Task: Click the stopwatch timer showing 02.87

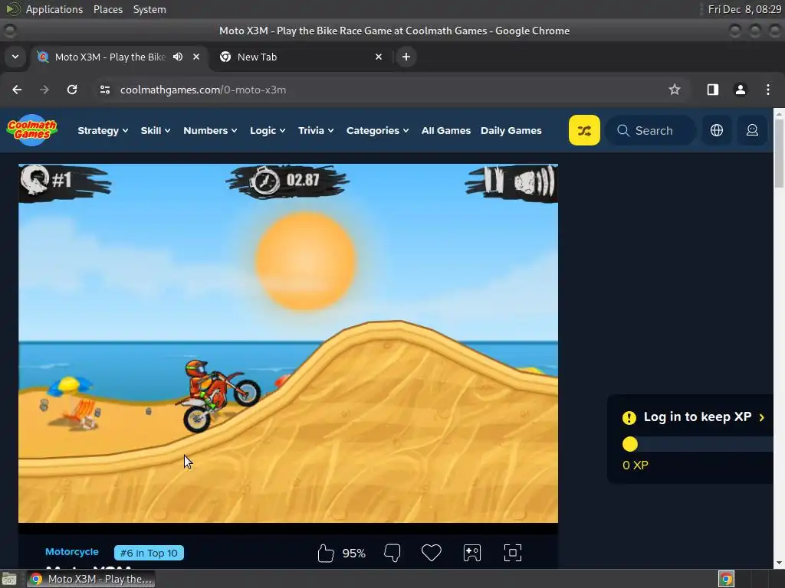Action: 287,180
